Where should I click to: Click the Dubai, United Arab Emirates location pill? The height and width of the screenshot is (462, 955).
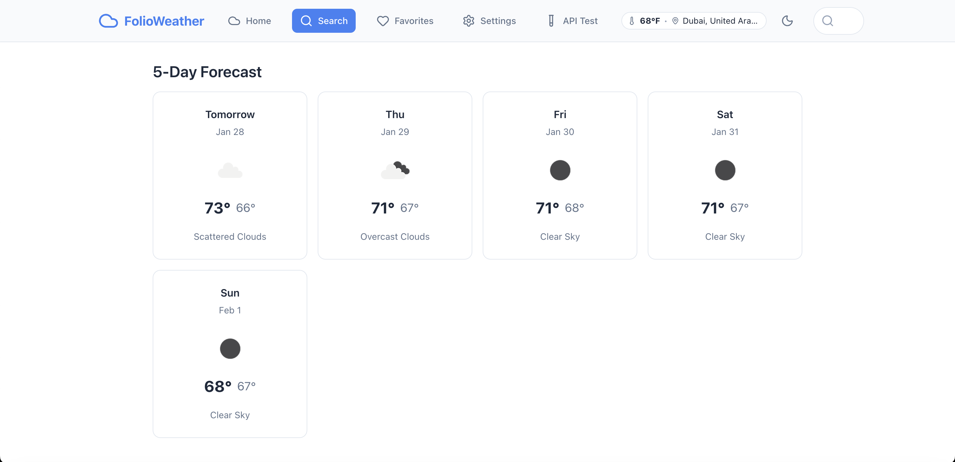(719, 21)
